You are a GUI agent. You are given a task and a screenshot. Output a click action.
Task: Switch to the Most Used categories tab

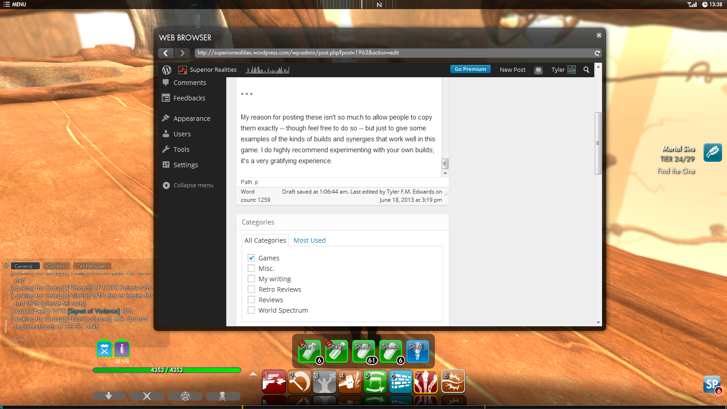[309, 240]
